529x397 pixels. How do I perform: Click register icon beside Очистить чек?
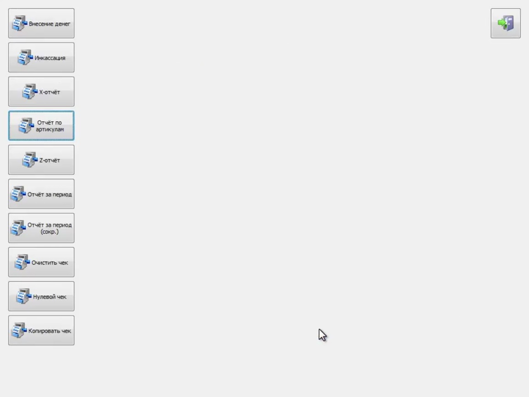(22, 262)
